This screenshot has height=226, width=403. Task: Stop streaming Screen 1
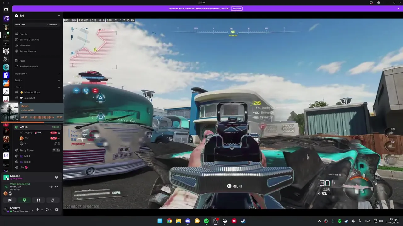coord(57,177)
